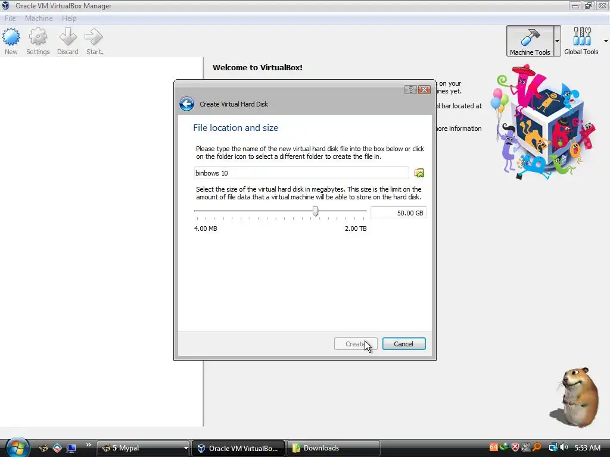Click the Start arrow toolbar icon

pyautogui.click(x=94, y=41)
